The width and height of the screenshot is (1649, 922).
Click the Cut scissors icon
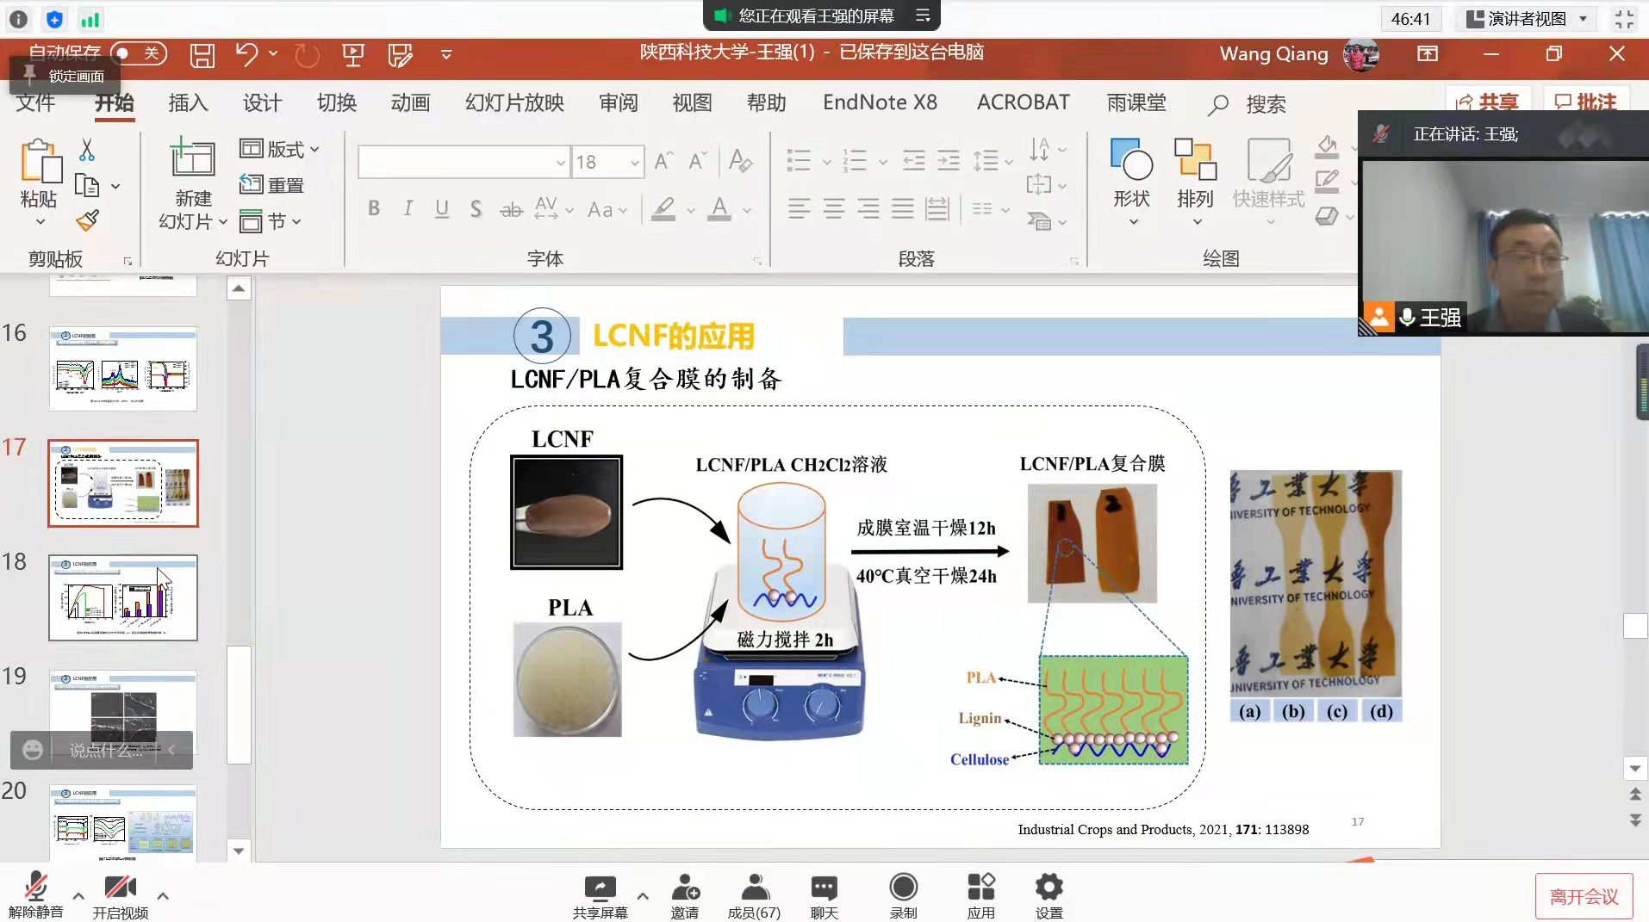pos(87,150)
